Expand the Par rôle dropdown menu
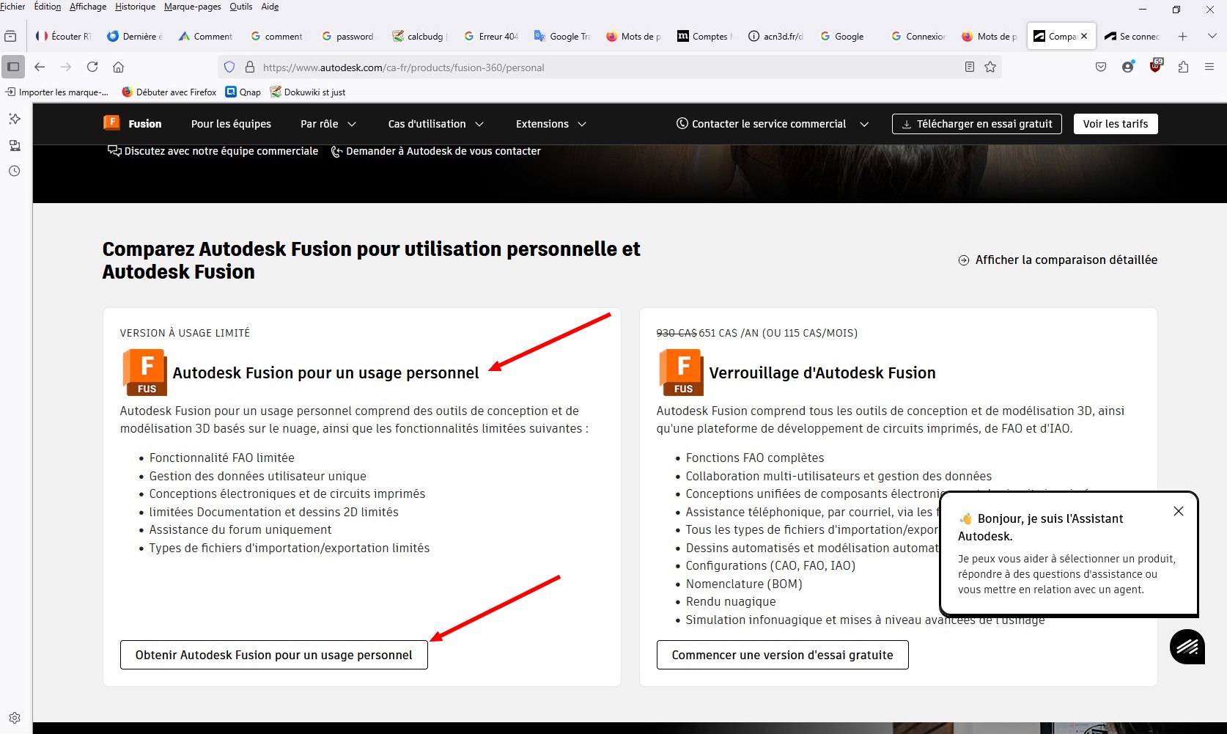This screenshot has height=734, width=1227. point(328,124)
